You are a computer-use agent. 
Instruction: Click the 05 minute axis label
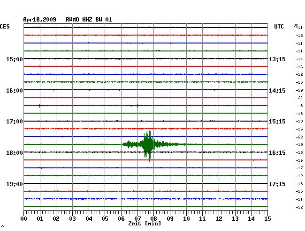tap(105, 219)
